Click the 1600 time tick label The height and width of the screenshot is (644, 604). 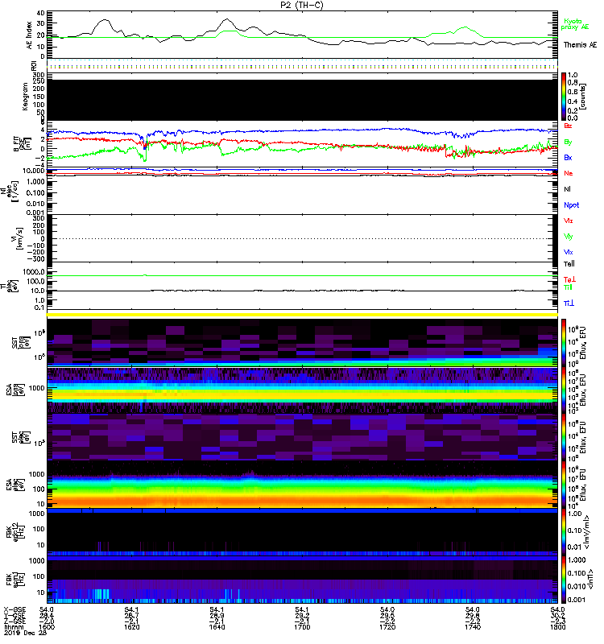click(x=47, y=627)
